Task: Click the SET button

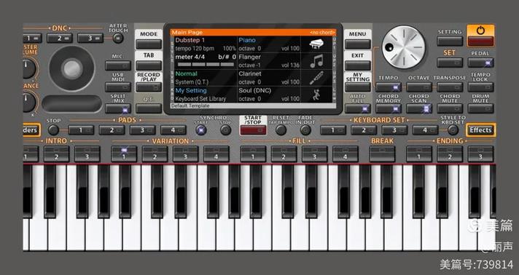Action: click(x=450, y=63)
